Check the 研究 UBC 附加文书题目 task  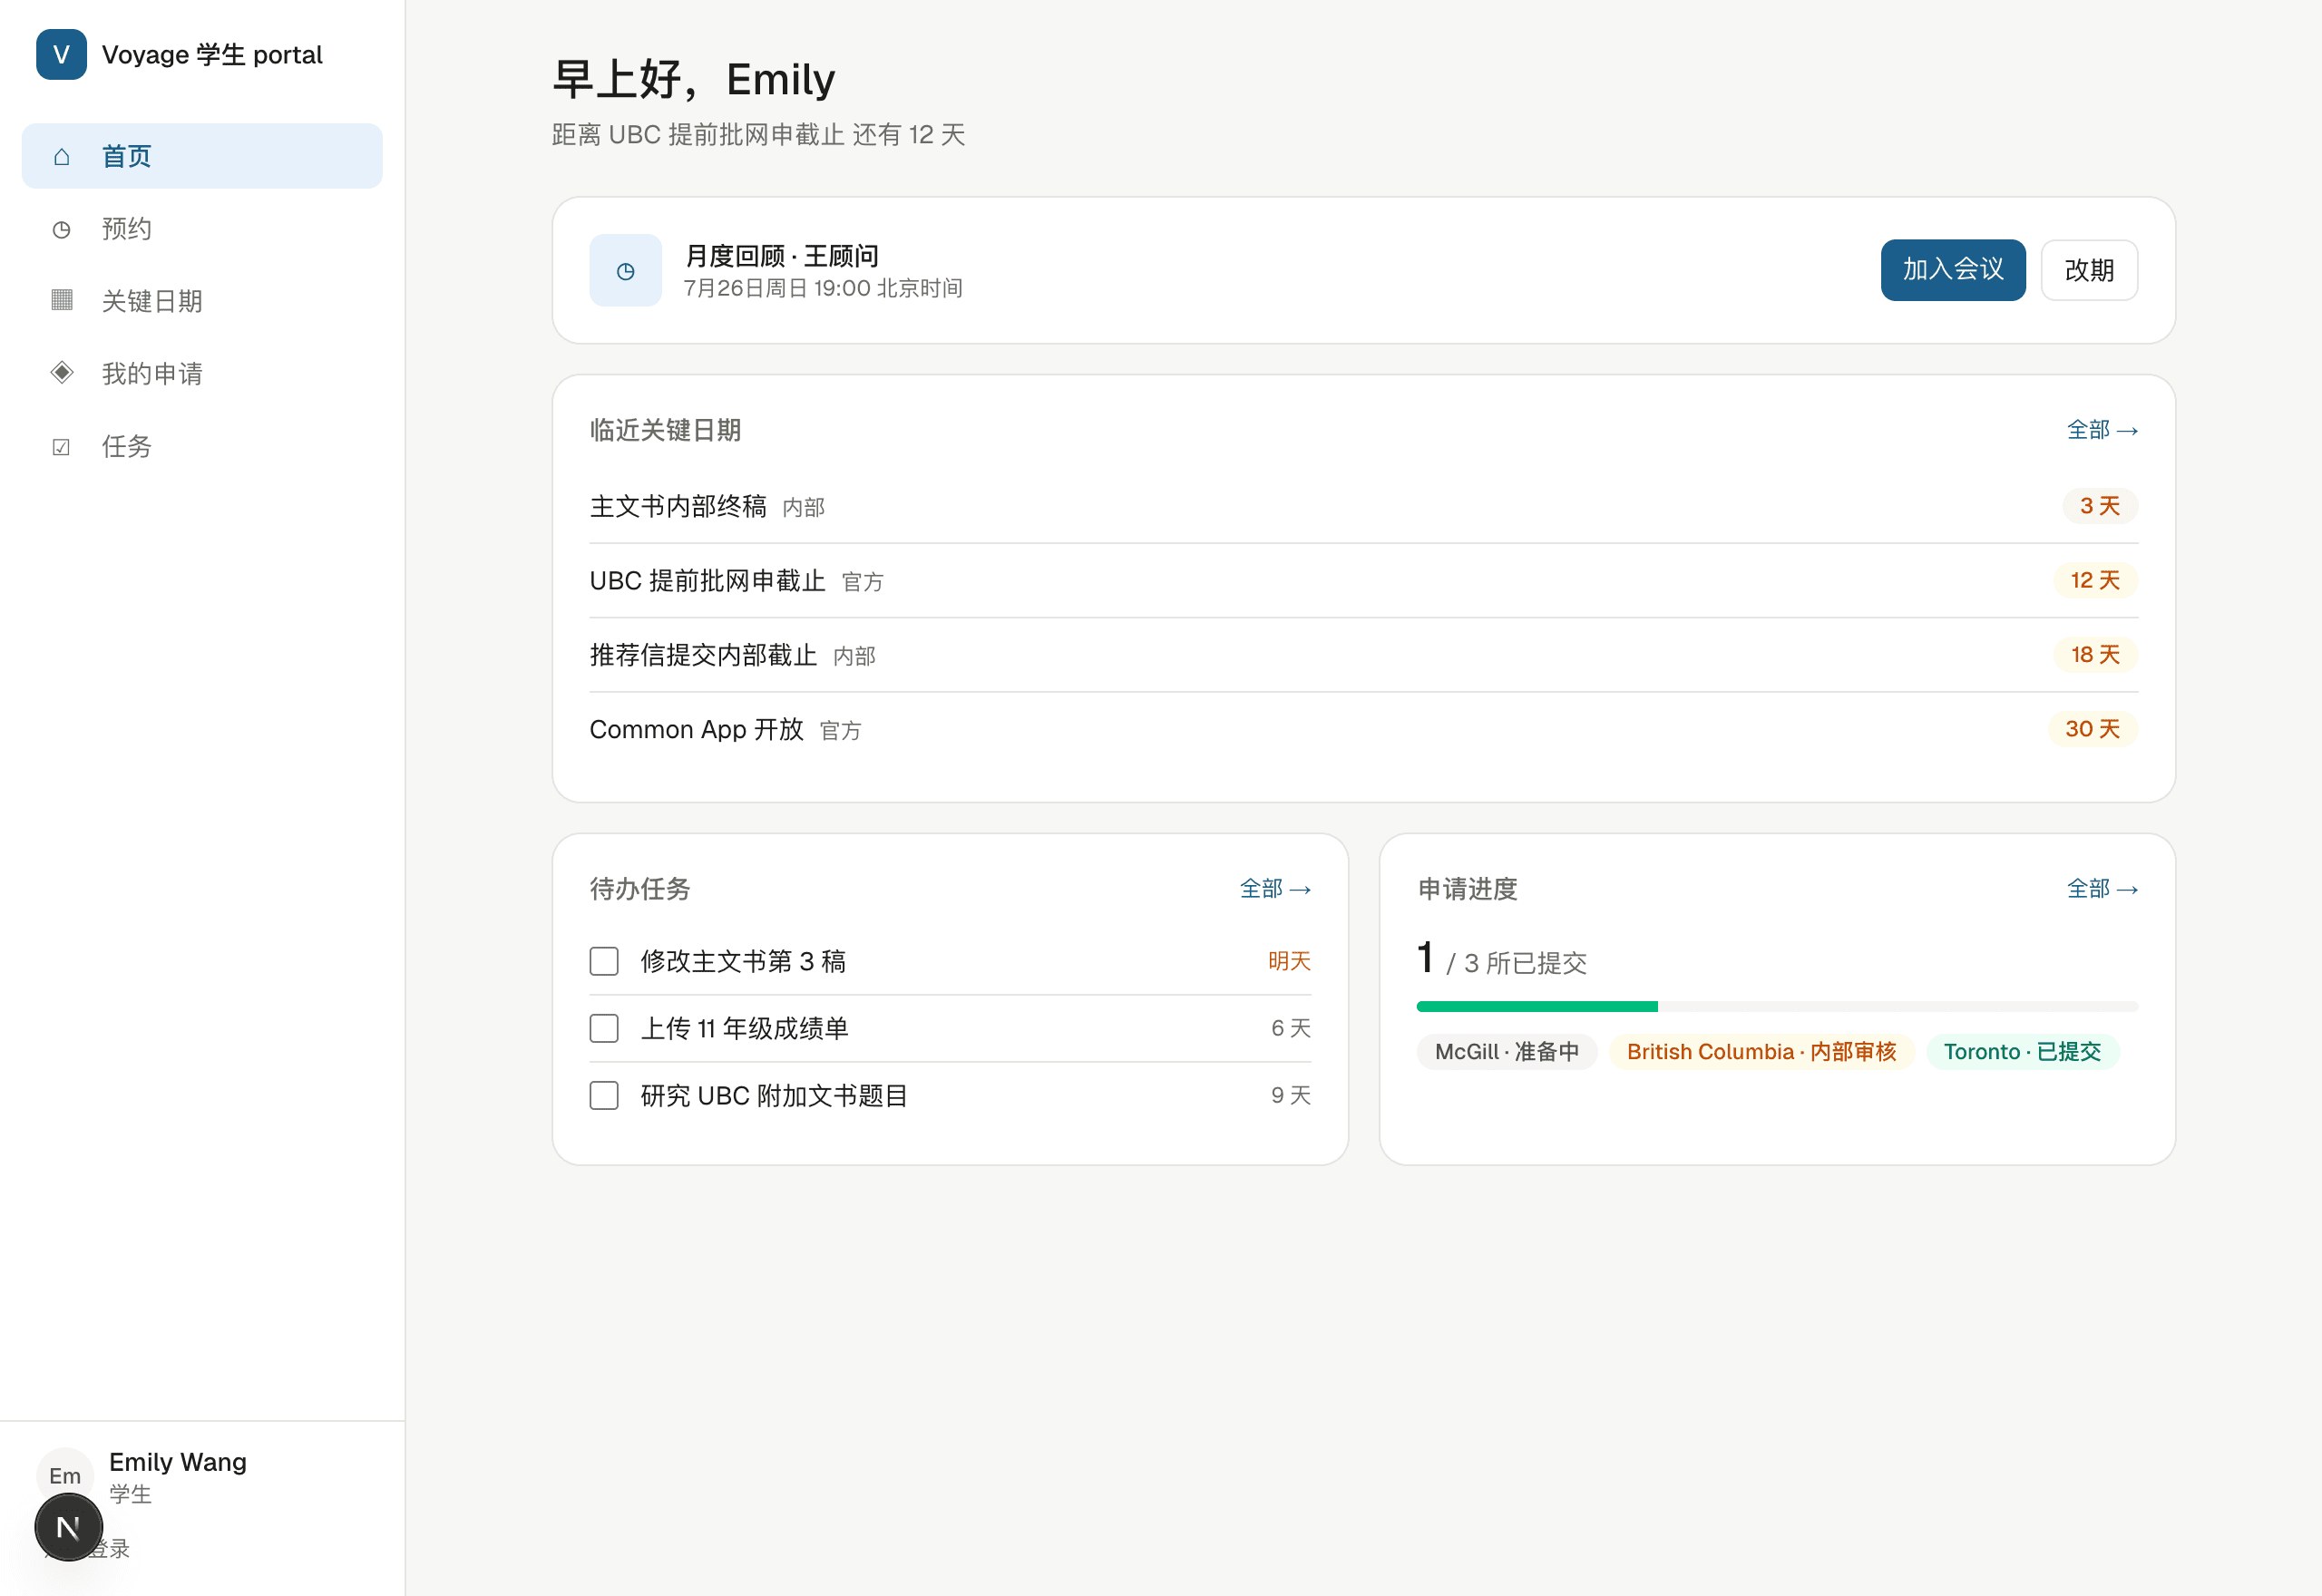[604, 1095]
